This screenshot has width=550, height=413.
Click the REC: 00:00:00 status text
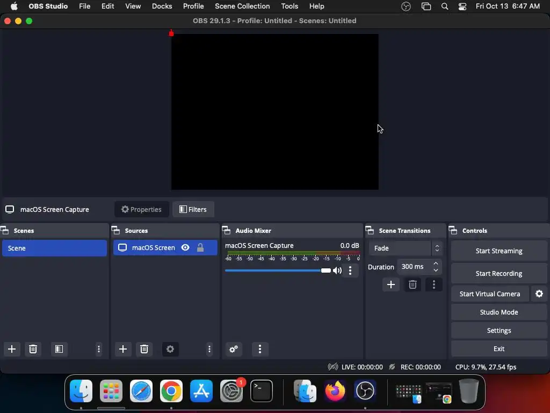tap(421, 367)
